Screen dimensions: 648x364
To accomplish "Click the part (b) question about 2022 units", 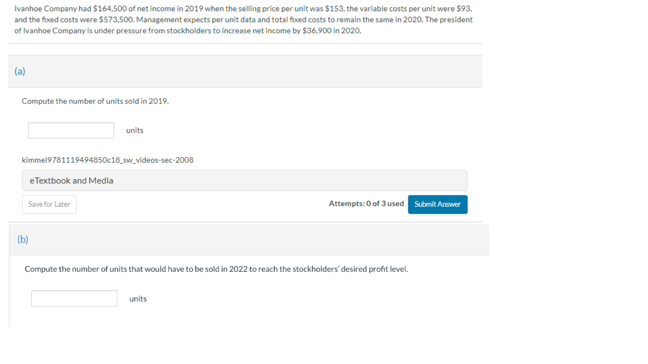I will pyautogui.click(x=216, y=269).
